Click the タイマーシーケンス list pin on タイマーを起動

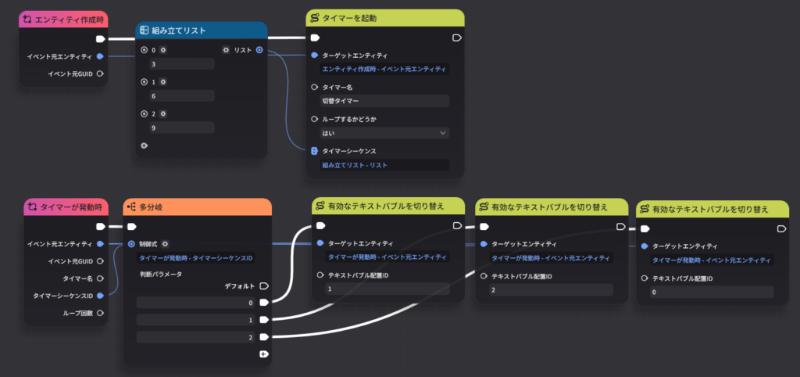pos(315,151)
